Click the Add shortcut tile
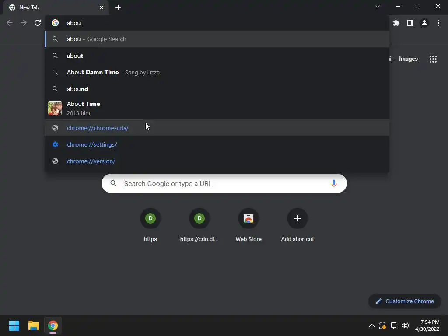This screenshot has width=448, height=336. [x=297, y=225]
